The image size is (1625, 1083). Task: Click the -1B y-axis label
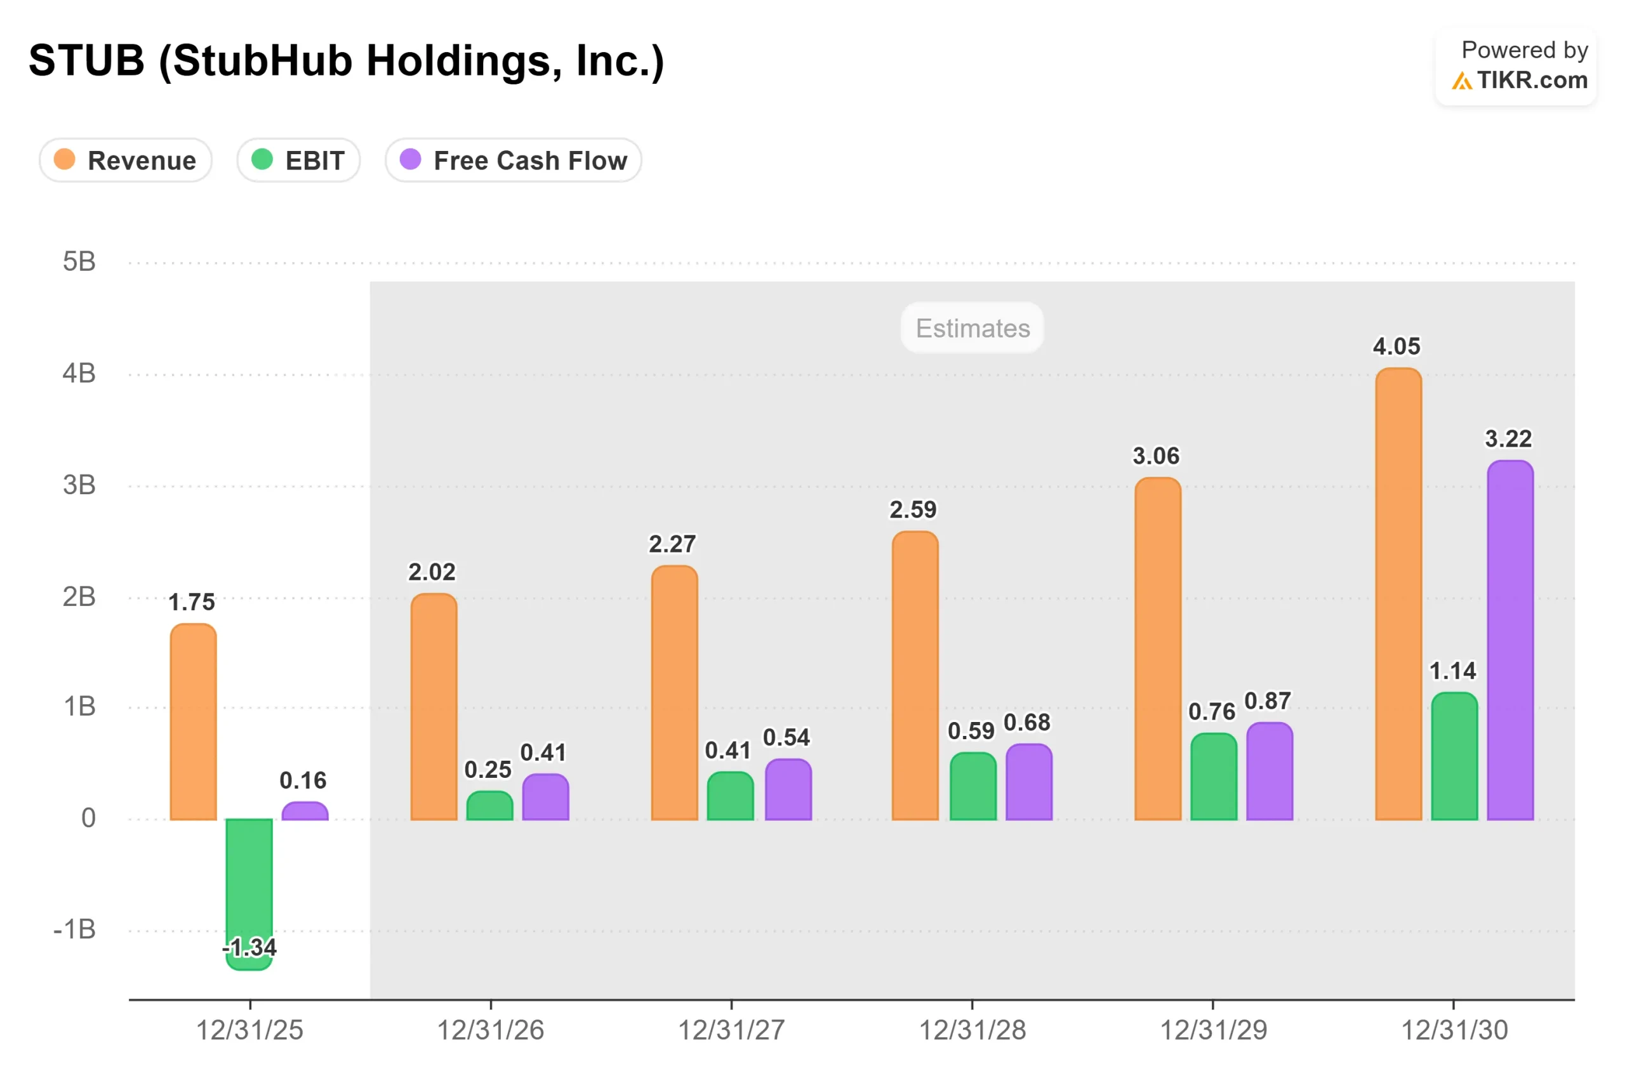tap(75, 929)
